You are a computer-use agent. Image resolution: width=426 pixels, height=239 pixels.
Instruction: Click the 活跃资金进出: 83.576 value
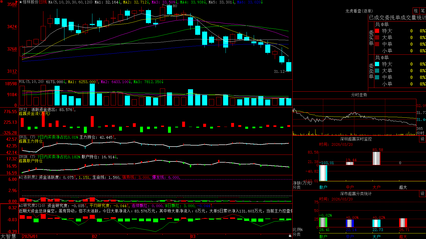(53, 110)
